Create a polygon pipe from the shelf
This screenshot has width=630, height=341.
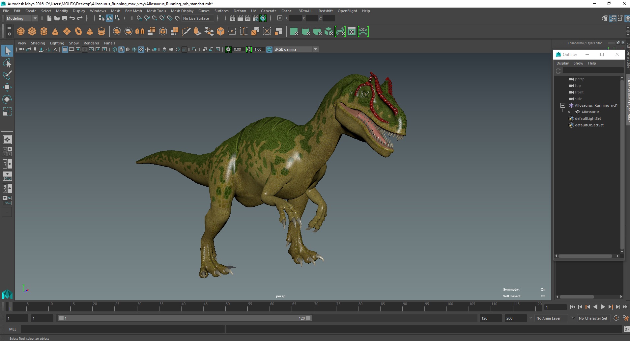click(x=101, y=32)
